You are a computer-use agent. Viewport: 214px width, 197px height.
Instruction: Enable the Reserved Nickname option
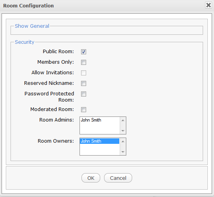[83, 83]
